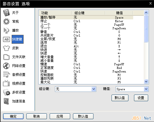
Task: Click the bottom 默认值 button beside 应用
Action: [x=83, y=116]
